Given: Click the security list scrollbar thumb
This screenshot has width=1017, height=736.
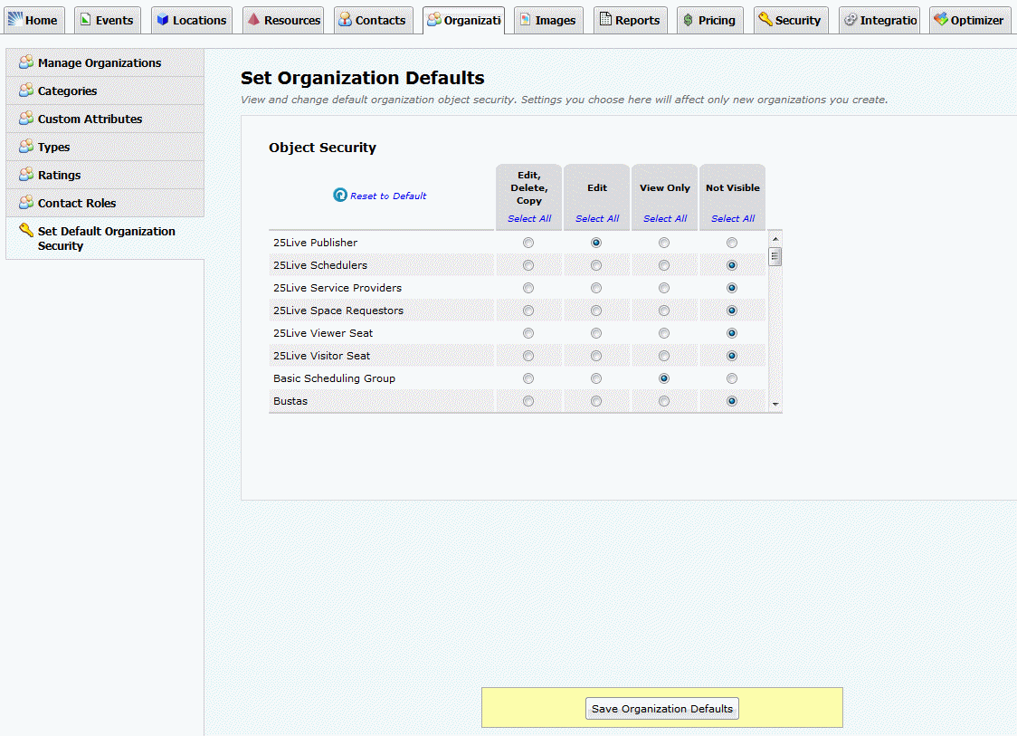Looking at the screenshot, I should coord(775,256).
